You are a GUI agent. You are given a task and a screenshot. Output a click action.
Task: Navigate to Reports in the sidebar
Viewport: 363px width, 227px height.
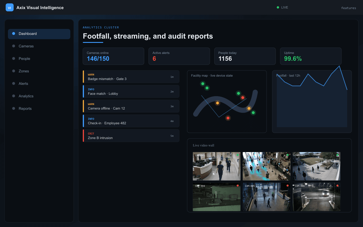coord(39,109)
